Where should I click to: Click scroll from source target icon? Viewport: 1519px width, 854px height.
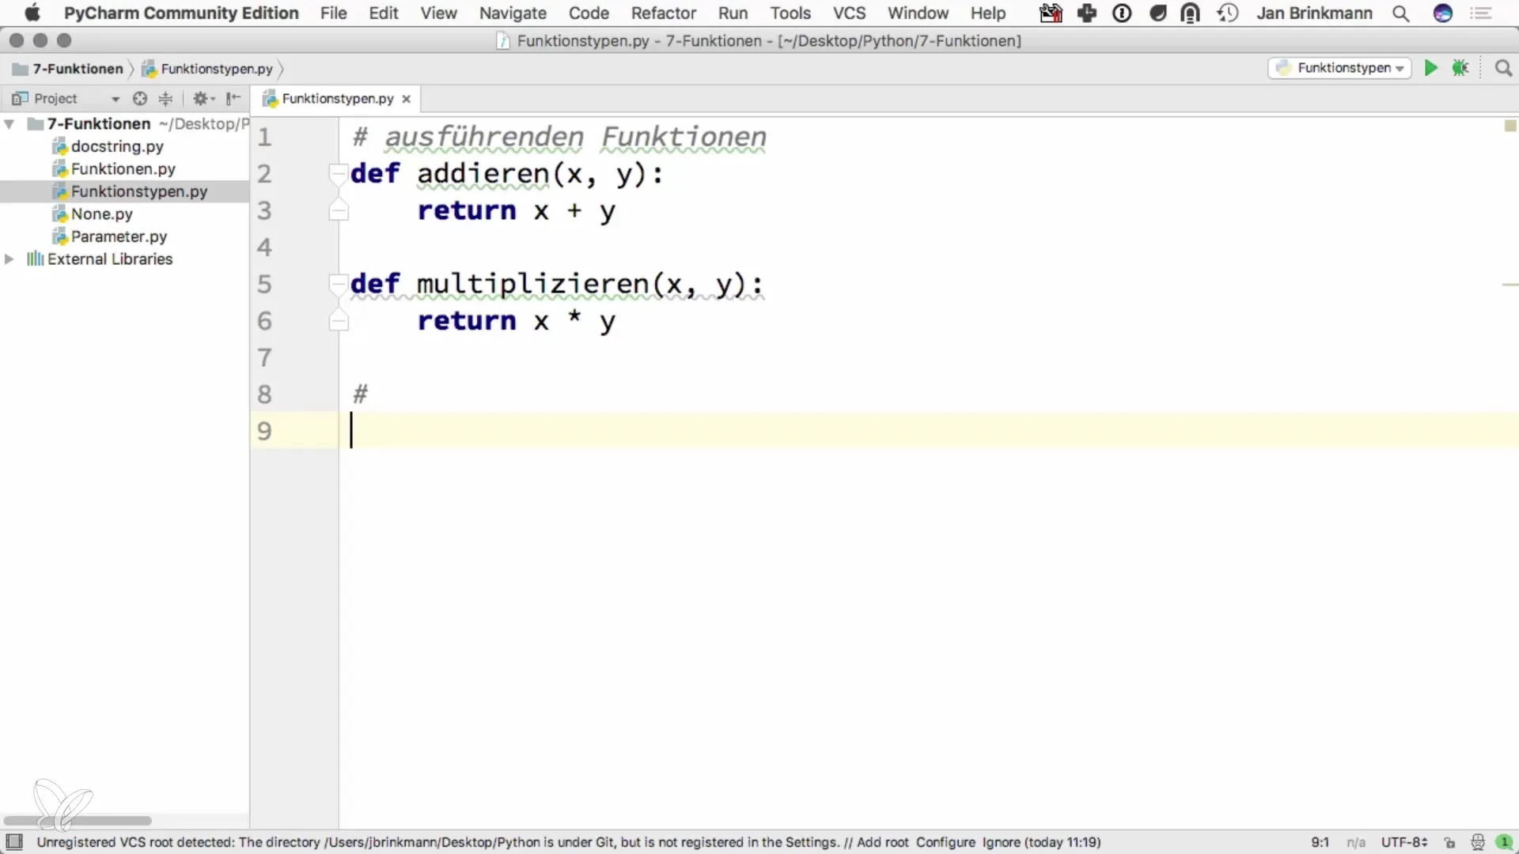[140, 98]
